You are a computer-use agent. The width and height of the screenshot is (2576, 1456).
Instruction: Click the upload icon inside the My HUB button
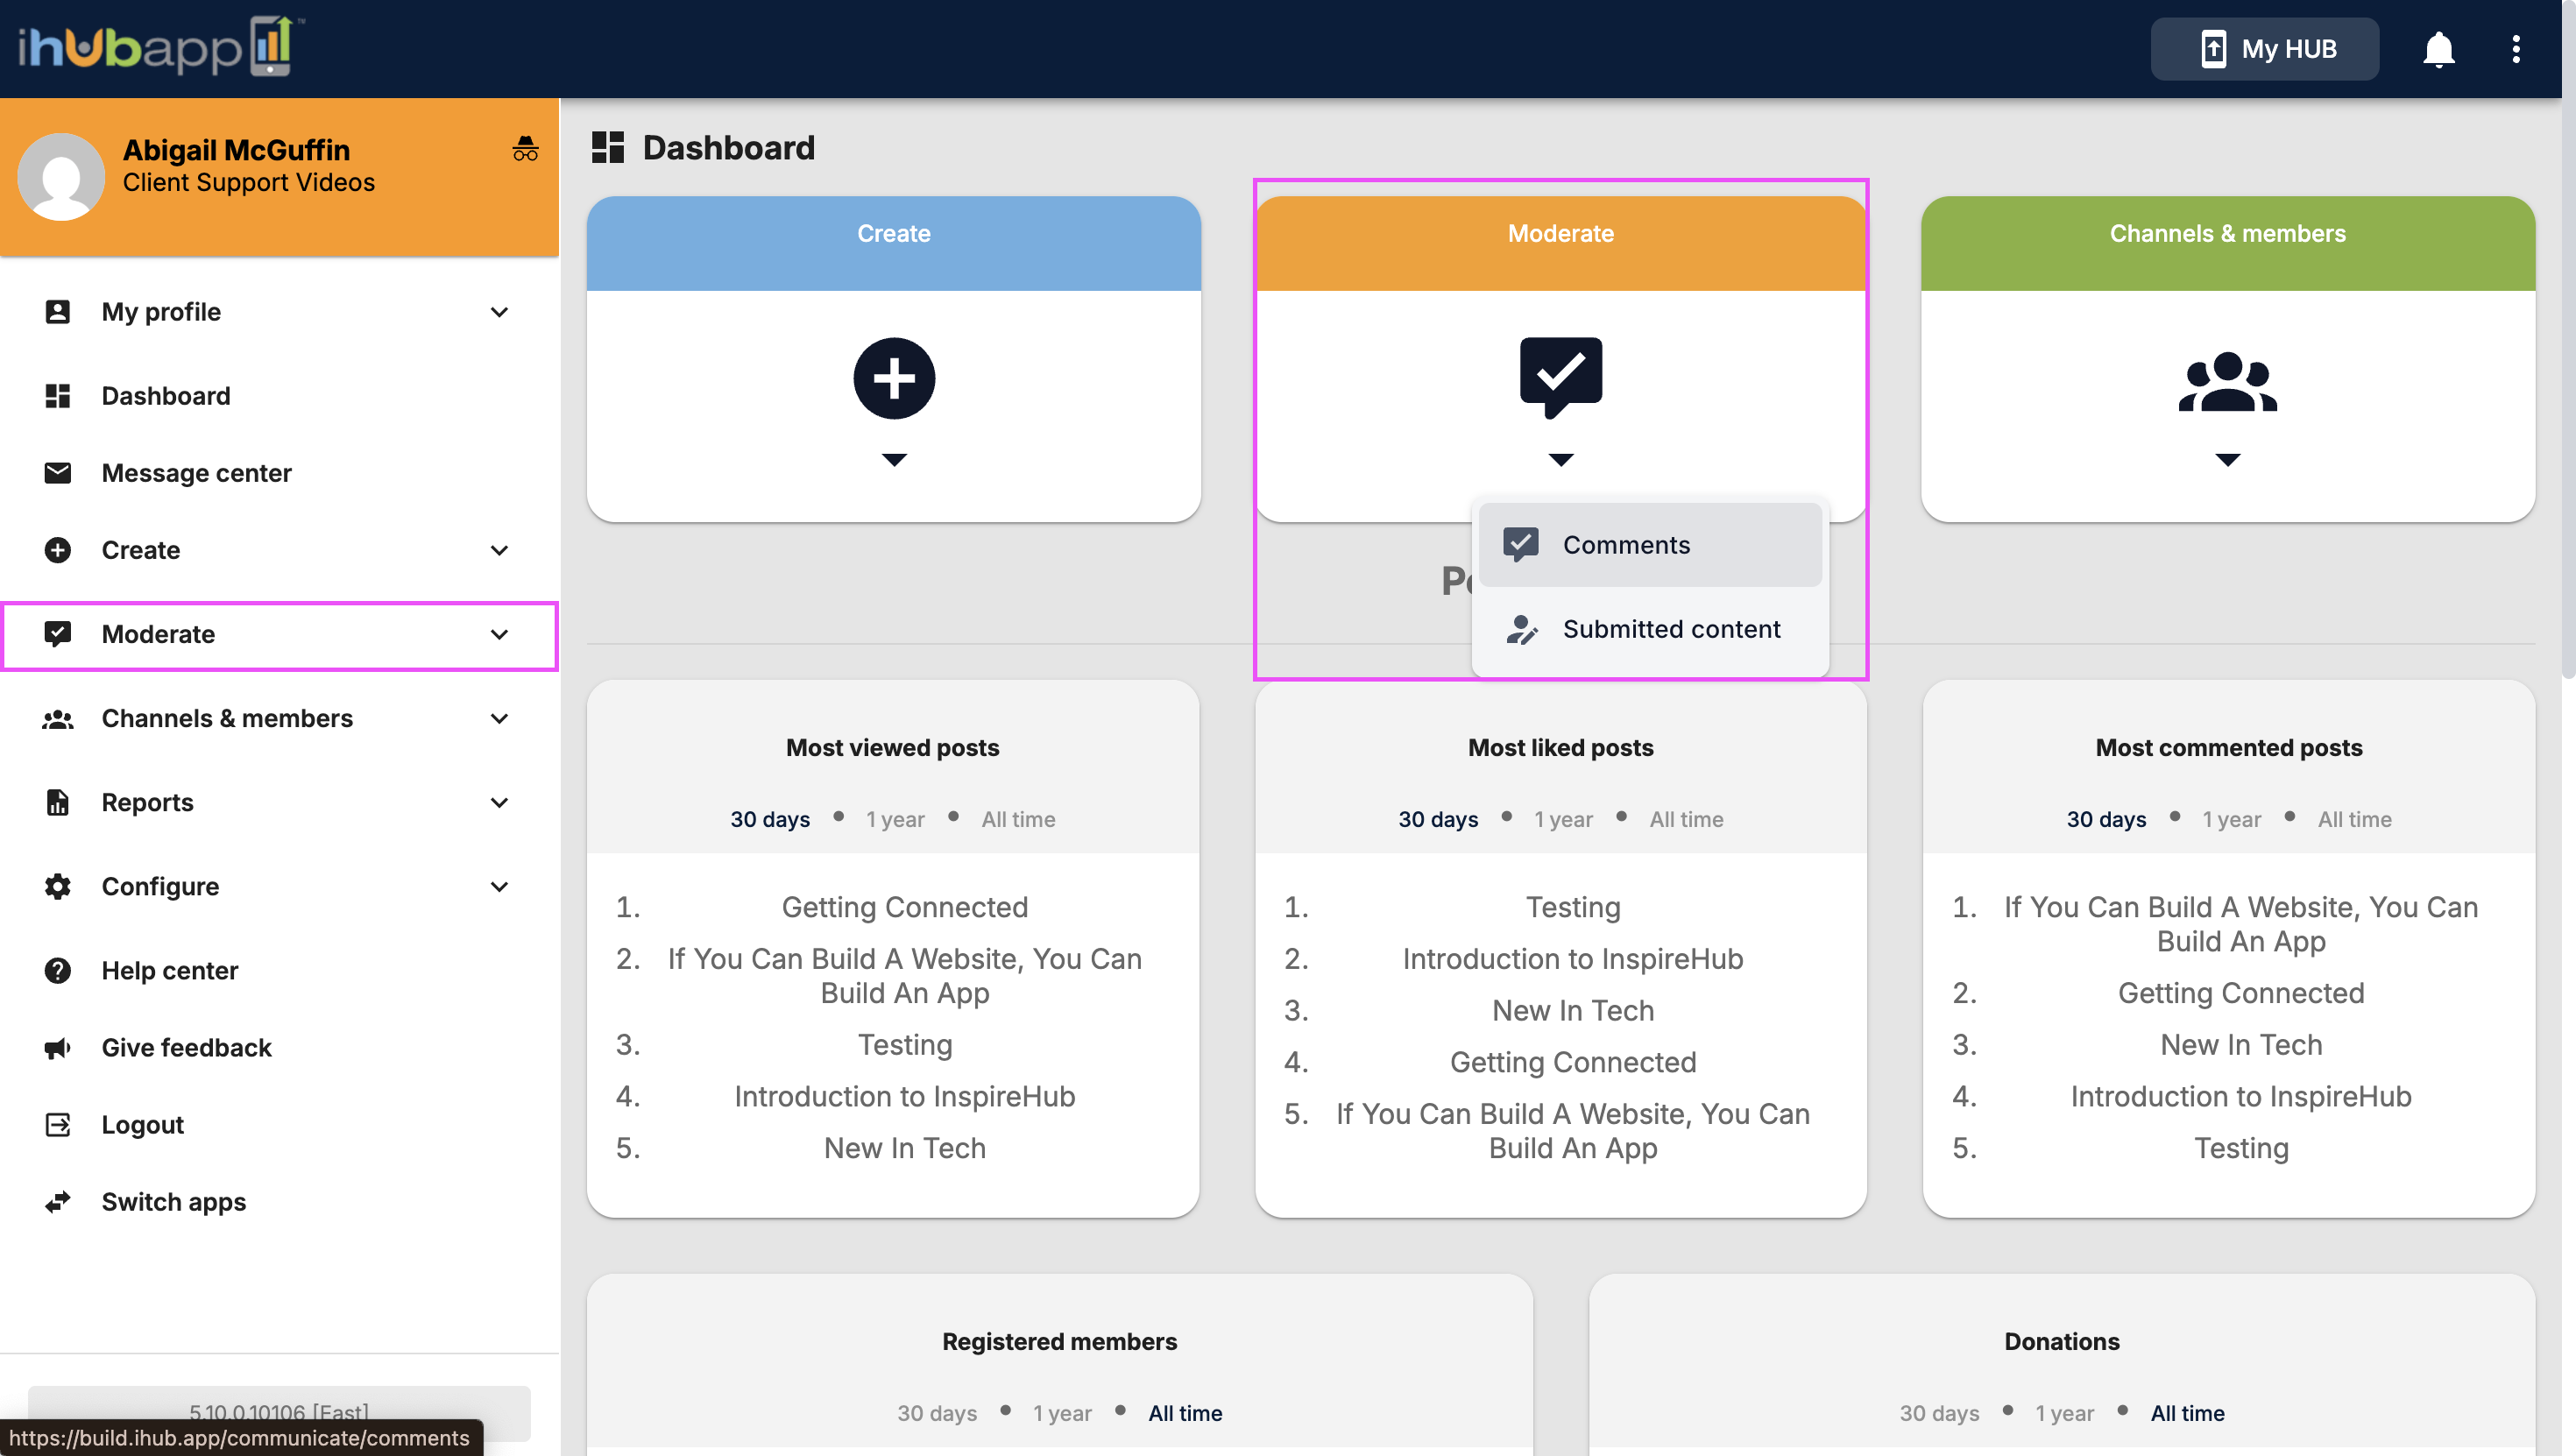click(2213, 48)
